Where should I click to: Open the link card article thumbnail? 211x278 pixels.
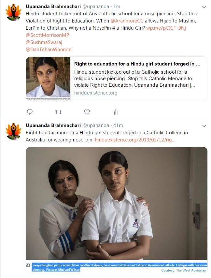point(48,79)
